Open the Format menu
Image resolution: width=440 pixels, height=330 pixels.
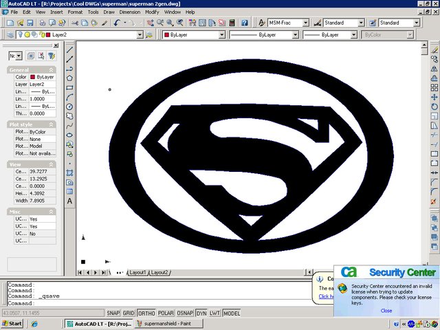coord(75,12)
